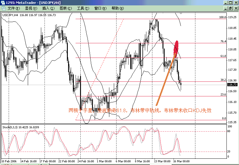Click the 119.25 price scale value

[x=232, y=17]
